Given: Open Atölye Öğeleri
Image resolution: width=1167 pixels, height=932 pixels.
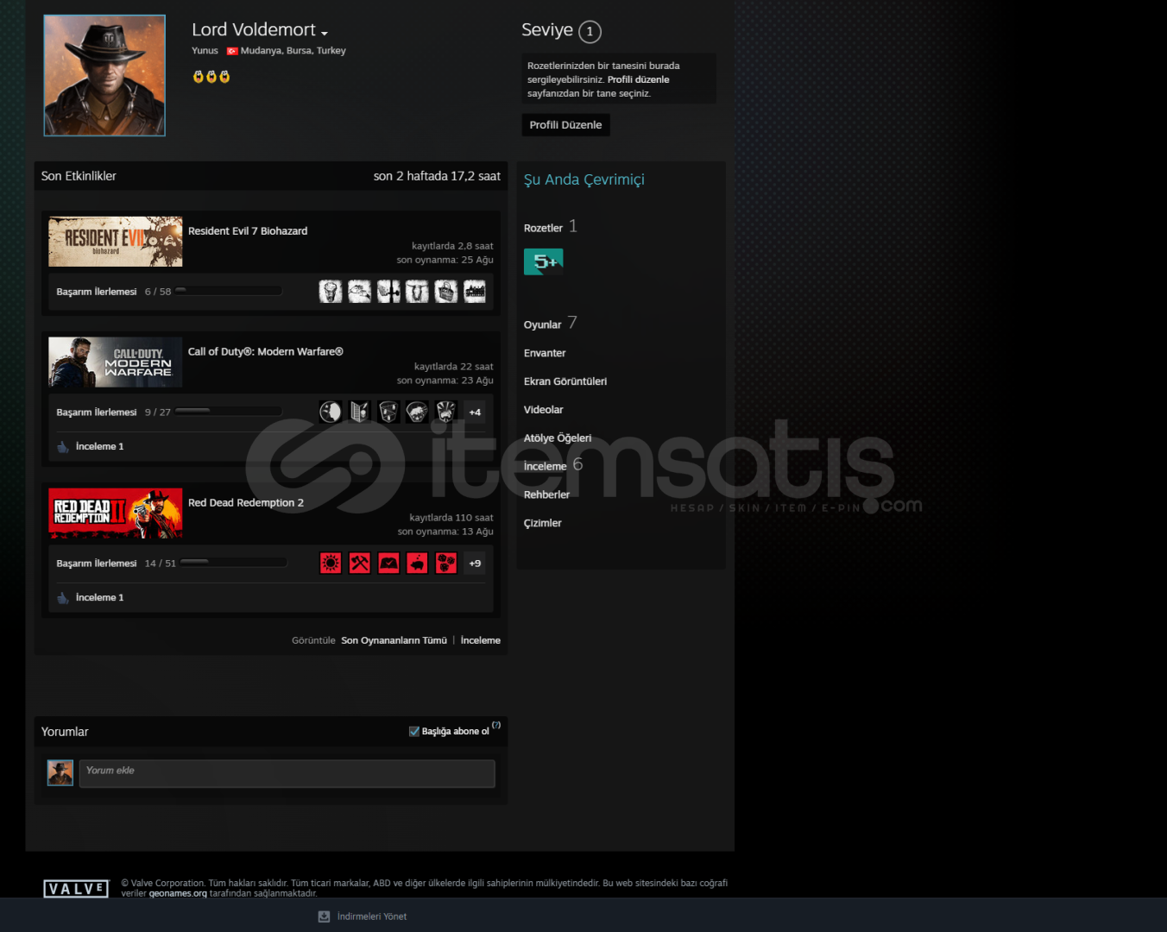Looking at the screenshot, I should (558, 438).
